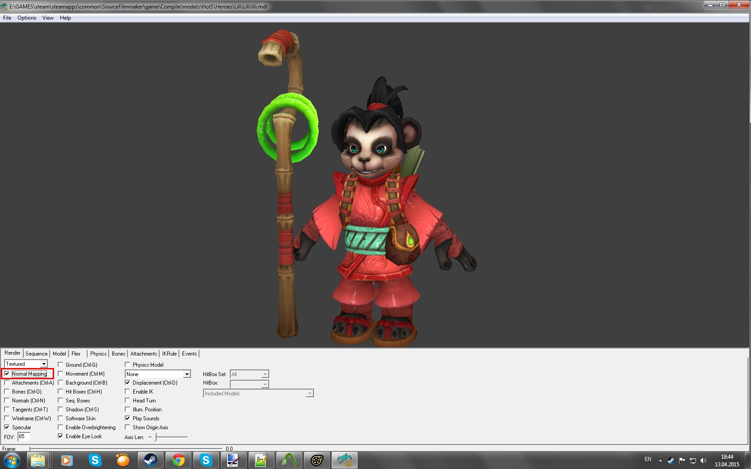The image size is (751, 469).
Task: Open the Windows Start menu
Action: (x=12, y=460)
